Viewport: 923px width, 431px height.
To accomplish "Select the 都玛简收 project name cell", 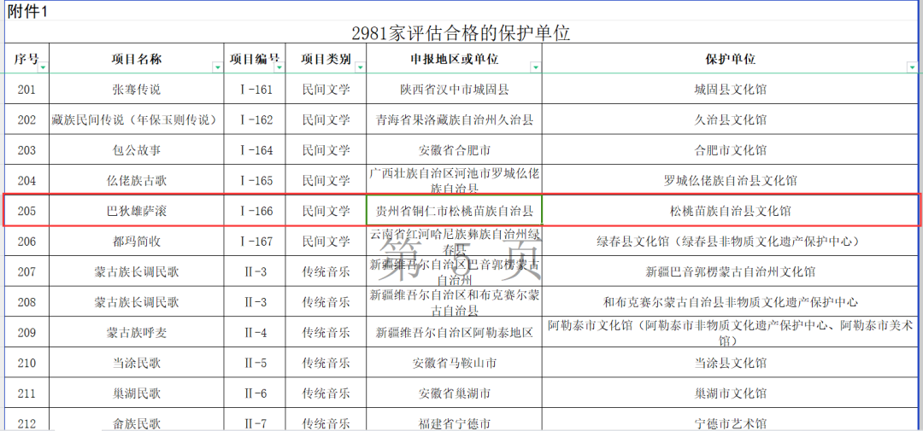I will pos(136,242).
